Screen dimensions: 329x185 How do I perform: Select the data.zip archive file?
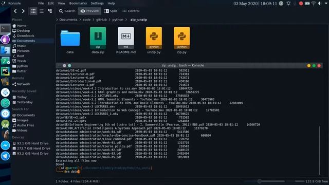coord(98,41)
